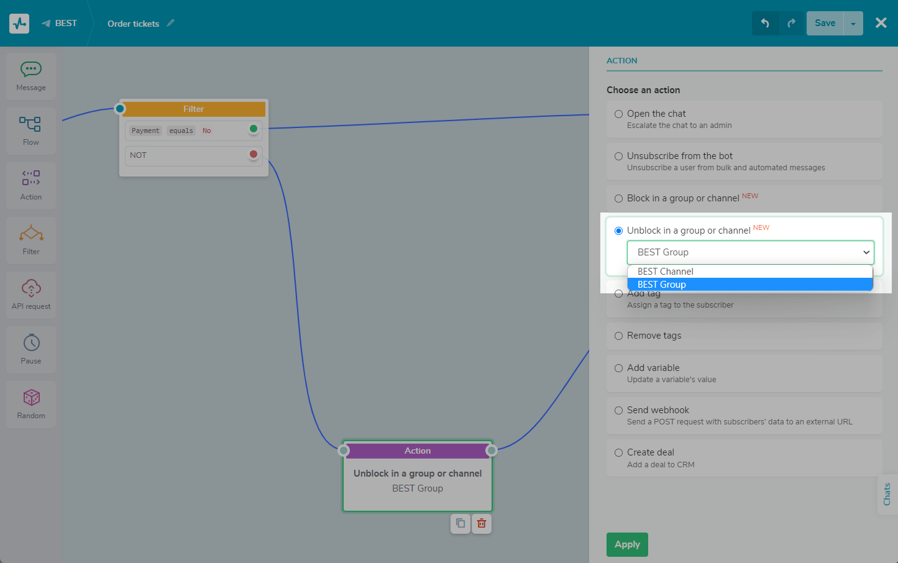This screenshot has height=563, width=898.
Task: Open the Chats side tab
Action: click(x=887, y=494)
